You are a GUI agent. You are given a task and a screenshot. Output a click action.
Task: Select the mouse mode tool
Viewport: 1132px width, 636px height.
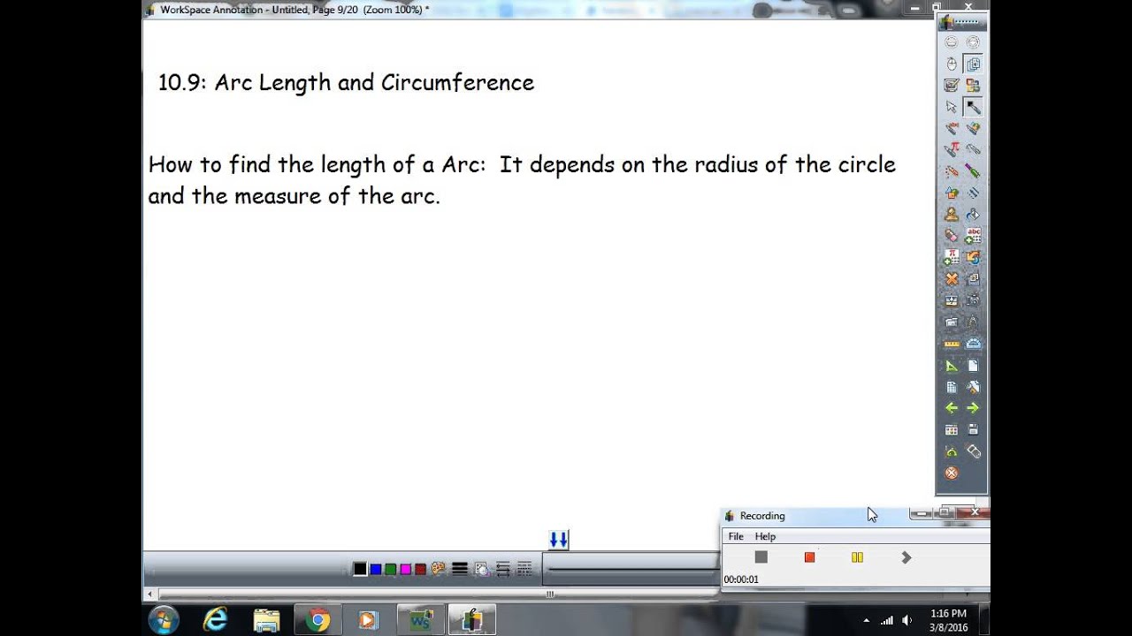pos(952,64)
